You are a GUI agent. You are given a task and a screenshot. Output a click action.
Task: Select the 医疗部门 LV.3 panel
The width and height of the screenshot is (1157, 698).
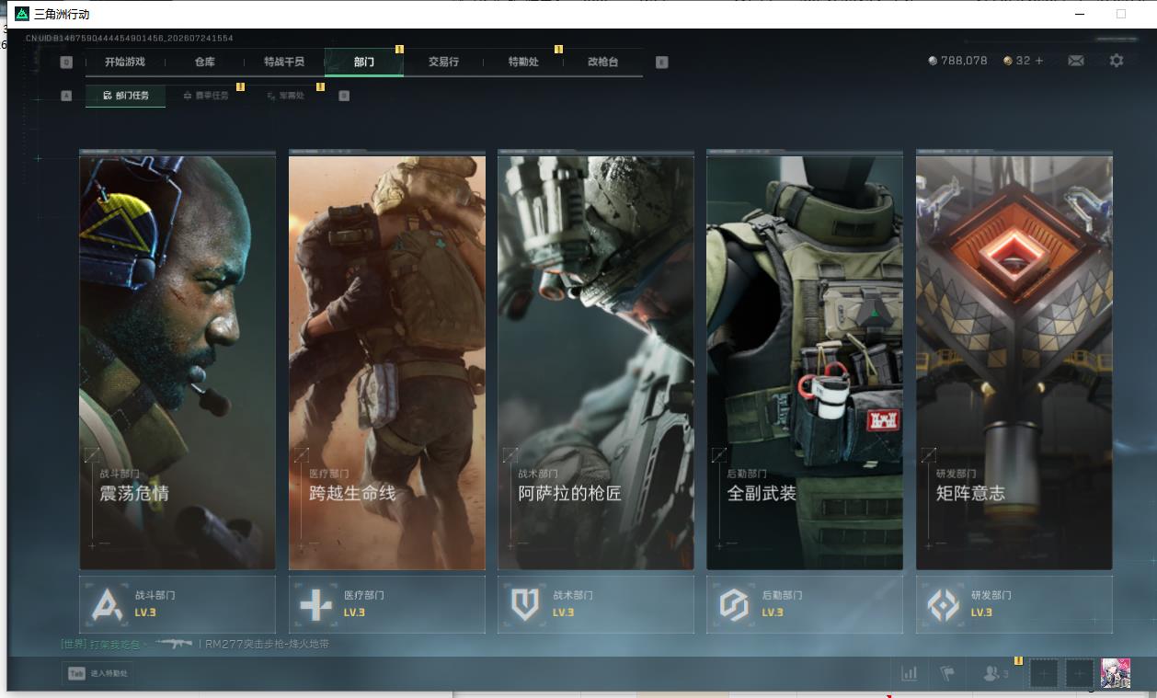[387, 604]
